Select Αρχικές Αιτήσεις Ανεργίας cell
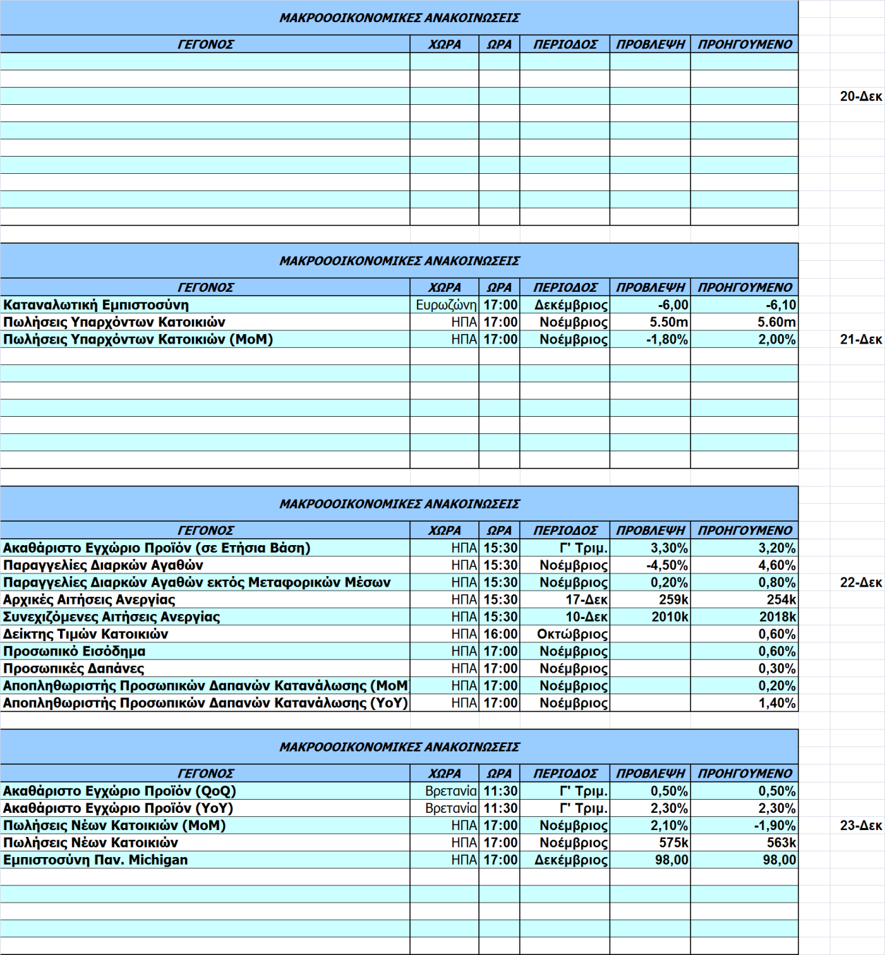Image resolution: width=885 pixels, height=955 pixels. [x=205, y=600]
